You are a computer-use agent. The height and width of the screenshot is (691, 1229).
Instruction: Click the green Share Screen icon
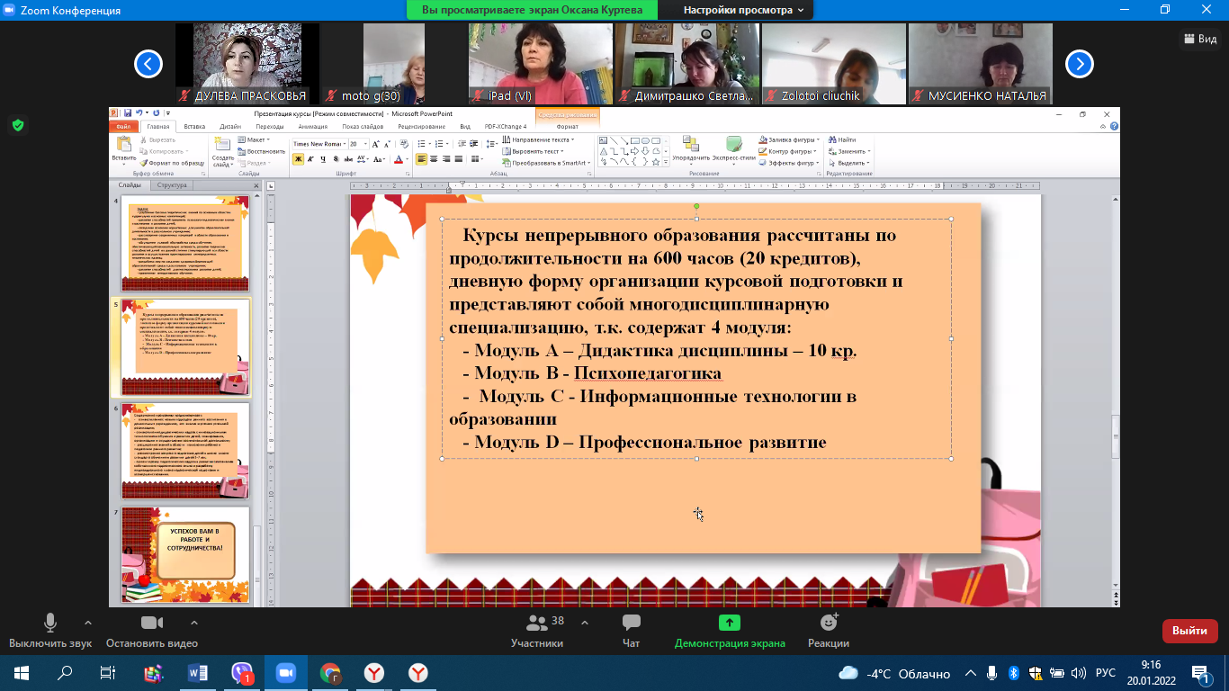click(729, 623)
